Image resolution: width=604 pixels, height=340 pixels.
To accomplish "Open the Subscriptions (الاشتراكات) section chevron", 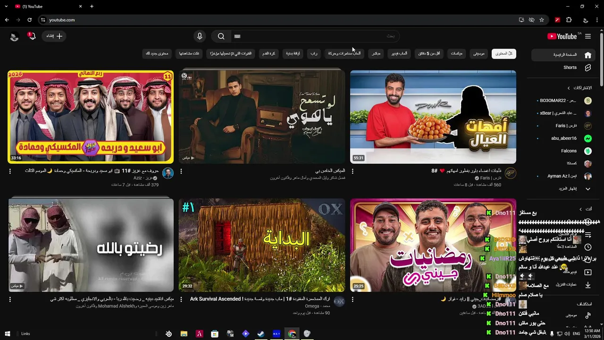I will [569, 88].
